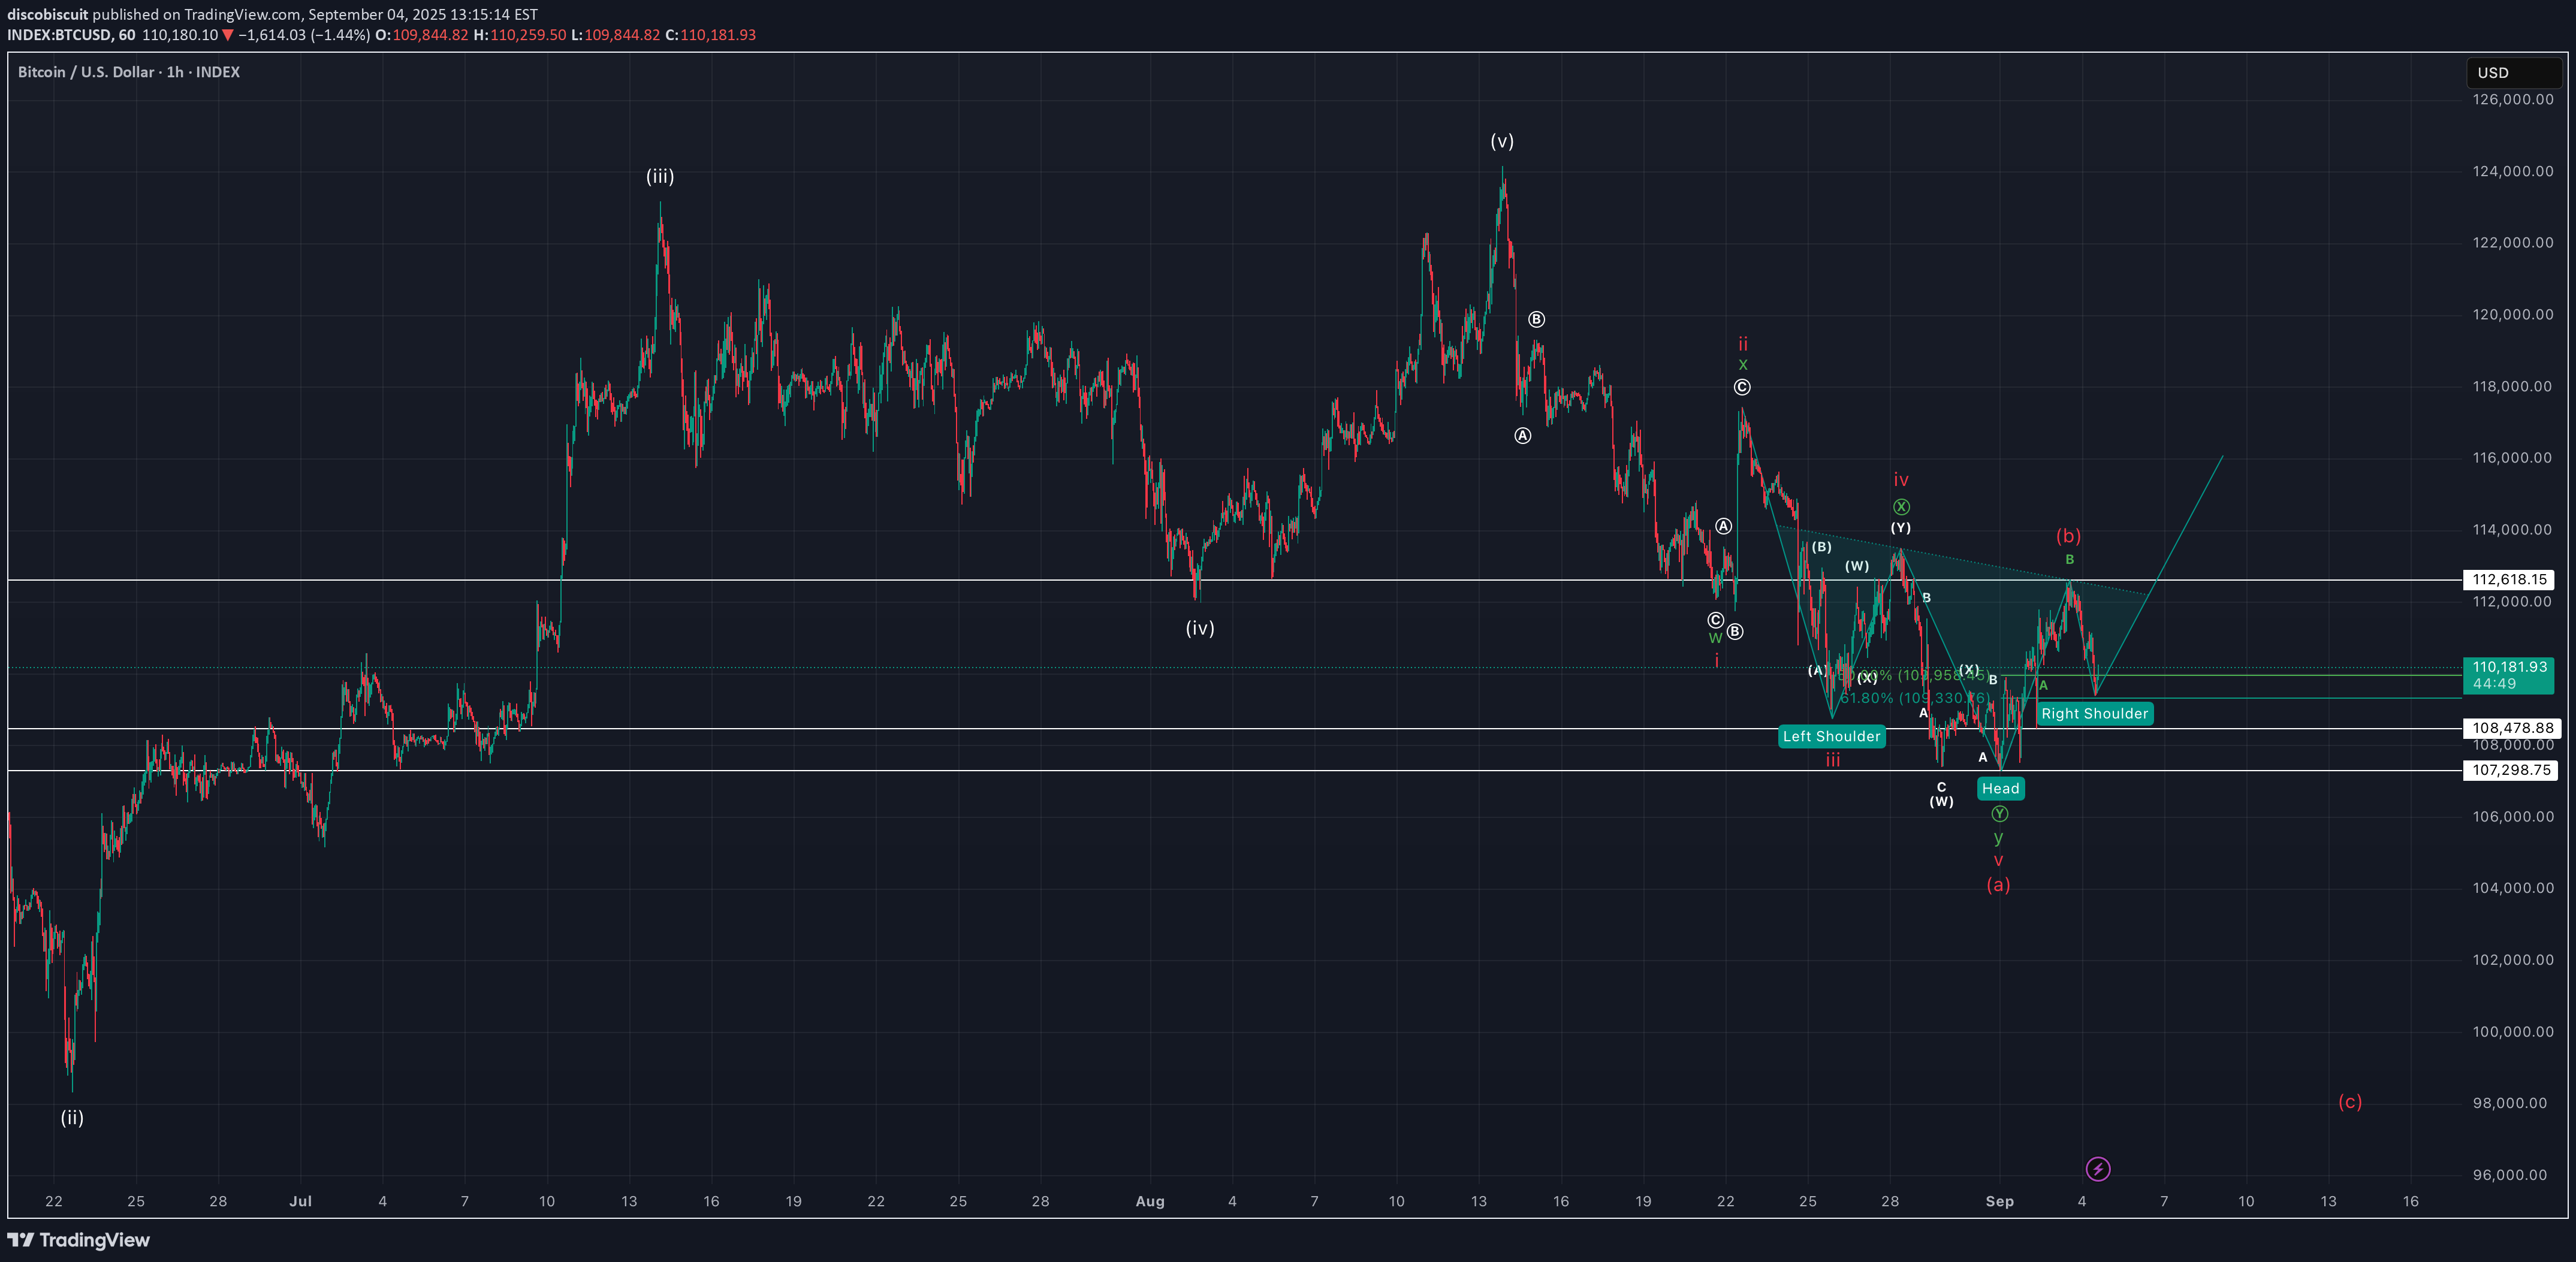Click the circled B Elliott wave label near the peak

coord(1536,319)
